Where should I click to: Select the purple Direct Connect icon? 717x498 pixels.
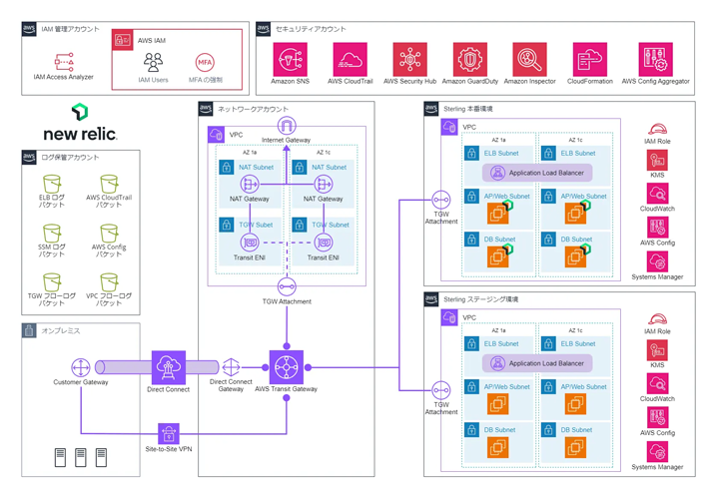pos(168,366)
